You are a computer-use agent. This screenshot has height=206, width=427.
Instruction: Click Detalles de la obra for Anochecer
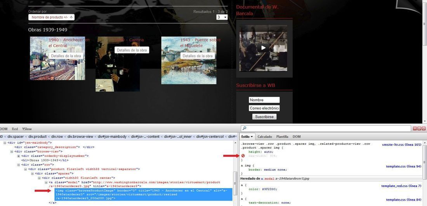click(x=66, y=56)
